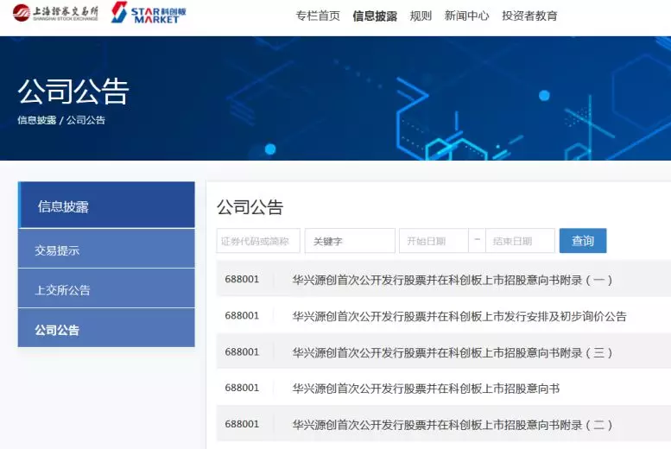Open the 招股意向书 announcement without appendix

[426, 389]
